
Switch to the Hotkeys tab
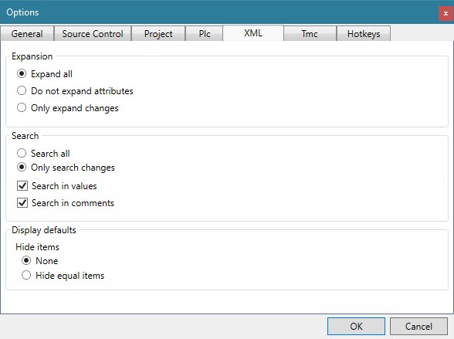point(364,33)
